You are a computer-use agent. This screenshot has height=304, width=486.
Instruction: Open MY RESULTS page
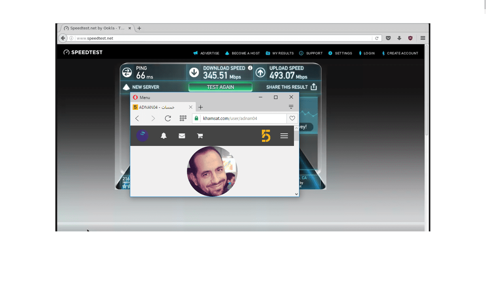click(279, 53)
